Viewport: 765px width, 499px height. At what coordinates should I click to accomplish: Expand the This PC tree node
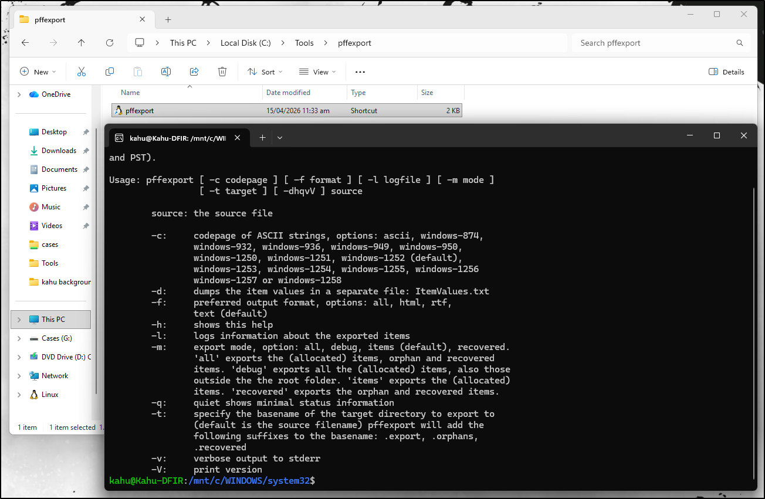(x=19, y=320)
